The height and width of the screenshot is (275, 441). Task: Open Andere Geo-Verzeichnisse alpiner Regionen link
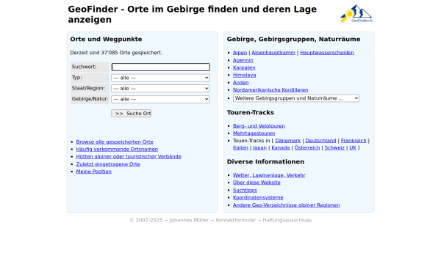point(287,205)
